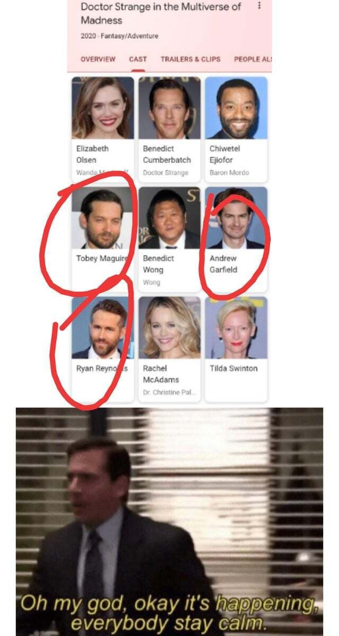
Task: Click The Office meme image
Action: [169, 522]
